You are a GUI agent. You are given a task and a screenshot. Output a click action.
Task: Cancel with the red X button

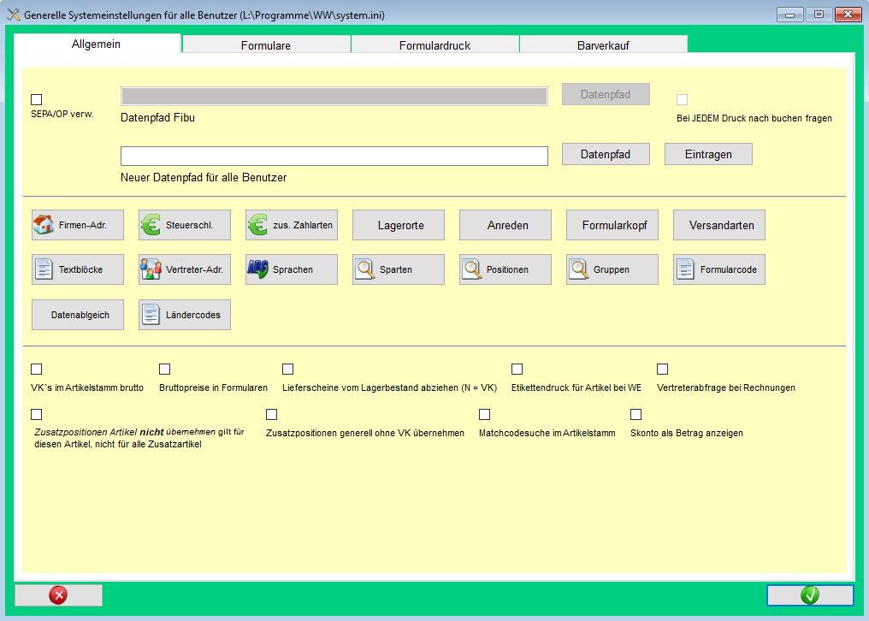point(58,595)
